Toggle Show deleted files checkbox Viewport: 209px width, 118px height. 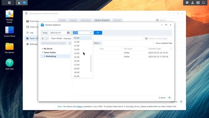coord(153,43)
